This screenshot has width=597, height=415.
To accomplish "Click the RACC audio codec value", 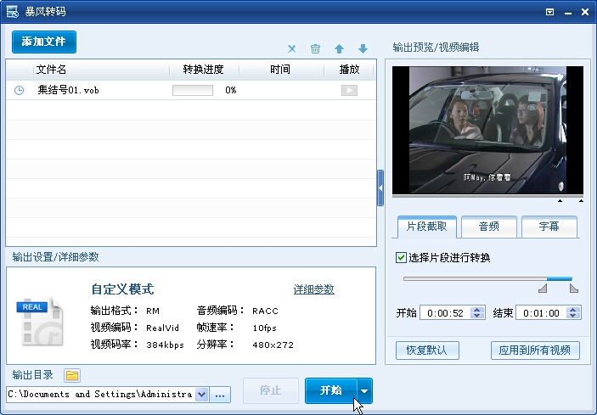I will [265, 311].
